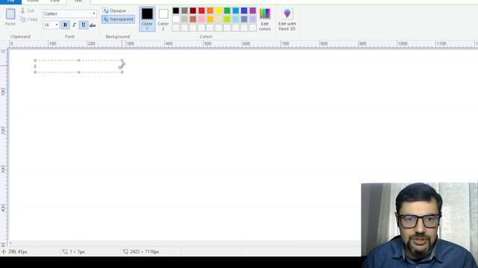This screenshot has height=268, width=478.
Task: Select the Color 1 foreground box
Action: (x=147, y=19)
